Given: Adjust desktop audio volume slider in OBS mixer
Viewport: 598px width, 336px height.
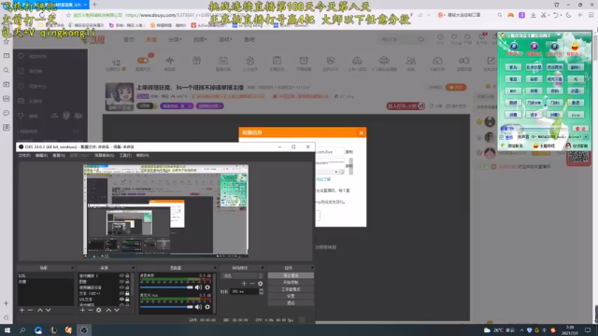Looking at the screenshot, I should [166, 287].
